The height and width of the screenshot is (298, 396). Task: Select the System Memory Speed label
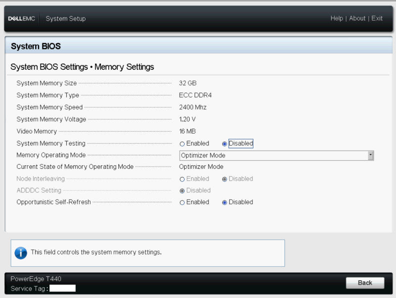click(49, 107)
